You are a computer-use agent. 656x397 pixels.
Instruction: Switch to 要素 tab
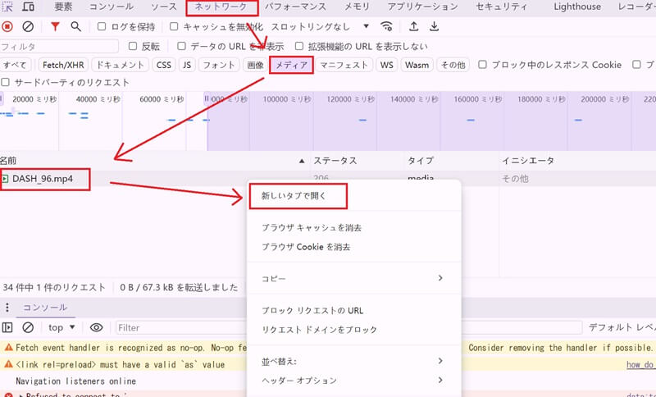pos(63,7)
